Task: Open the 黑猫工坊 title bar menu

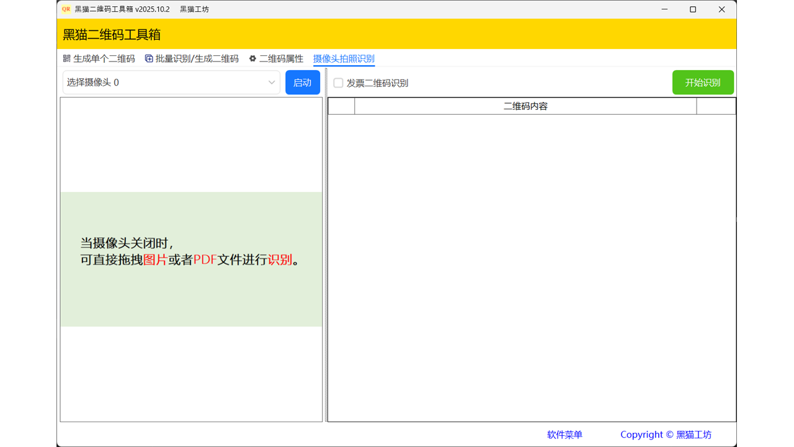Action: pos(194,9)
